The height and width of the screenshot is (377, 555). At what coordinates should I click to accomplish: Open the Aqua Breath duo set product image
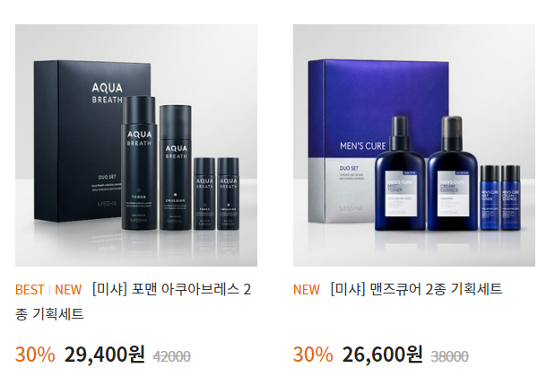136,145
